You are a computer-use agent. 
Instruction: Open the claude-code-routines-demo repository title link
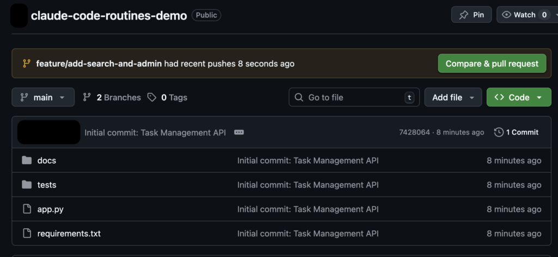pos(109,15)
